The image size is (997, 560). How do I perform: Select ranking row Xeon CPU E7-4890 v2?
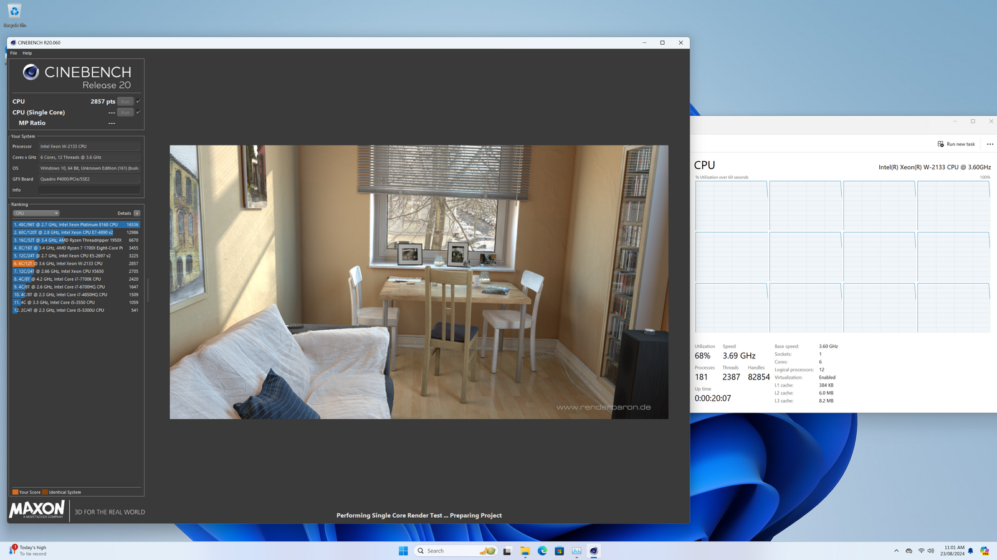coord(76,232)
